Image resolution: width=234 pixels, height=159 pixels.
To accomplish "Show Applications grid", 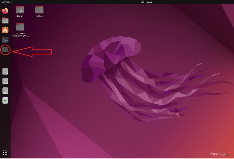I will [x=5, y=153].
